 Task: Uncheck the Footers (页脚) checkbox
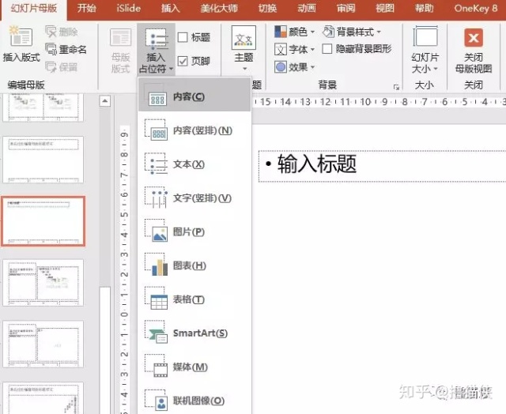point(183,61)
